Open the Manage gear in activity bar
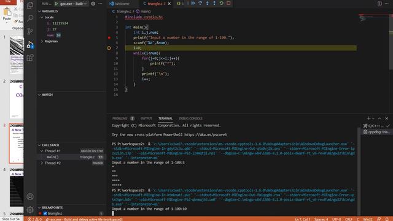This screenshot has height=221, width=393. [30, 210]
